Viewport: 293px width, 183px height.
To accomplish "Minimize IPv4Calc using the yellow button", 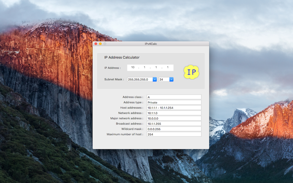I will pos(100,44).
